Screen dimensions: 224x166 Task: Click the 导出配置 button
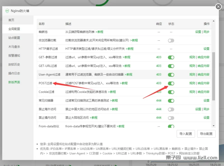point(206,134)
